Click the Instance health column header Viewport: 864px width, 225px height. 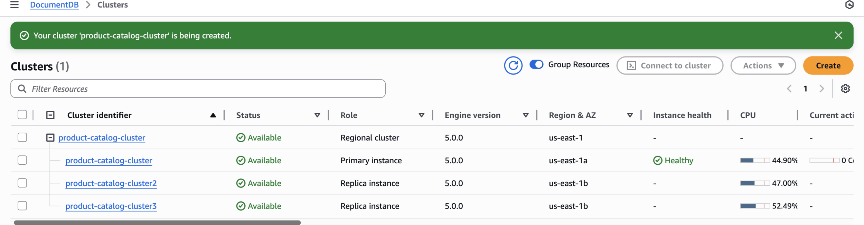682,115
